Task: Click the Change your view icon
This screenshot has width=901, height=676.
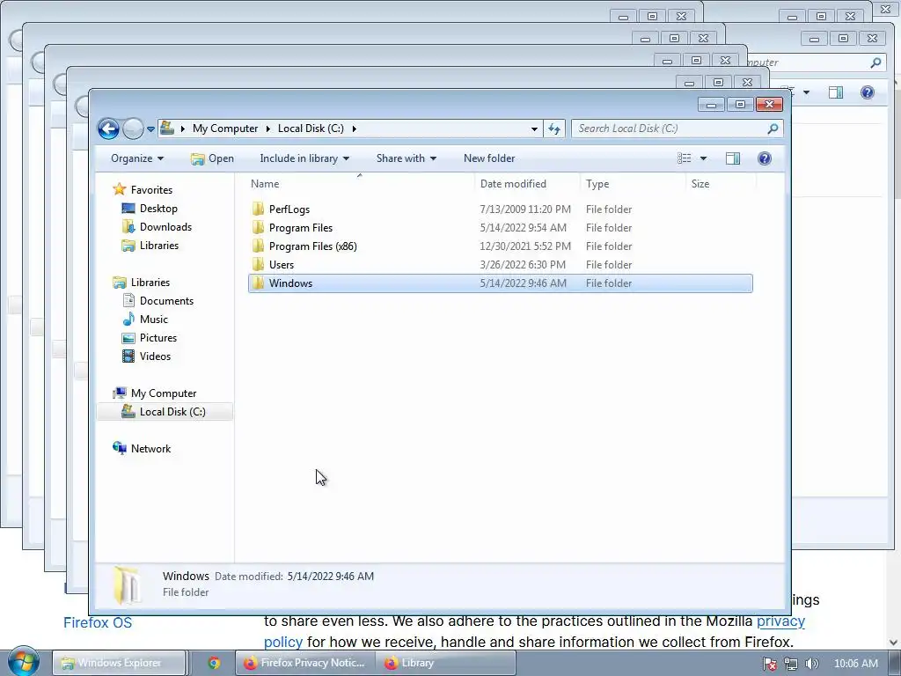Action: (685, 158)
